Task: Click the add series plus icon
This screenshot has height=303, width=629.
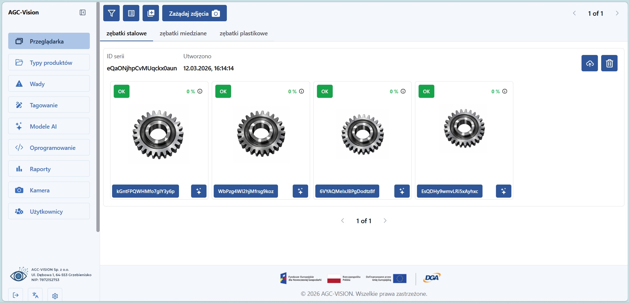Action: point(151,13)
